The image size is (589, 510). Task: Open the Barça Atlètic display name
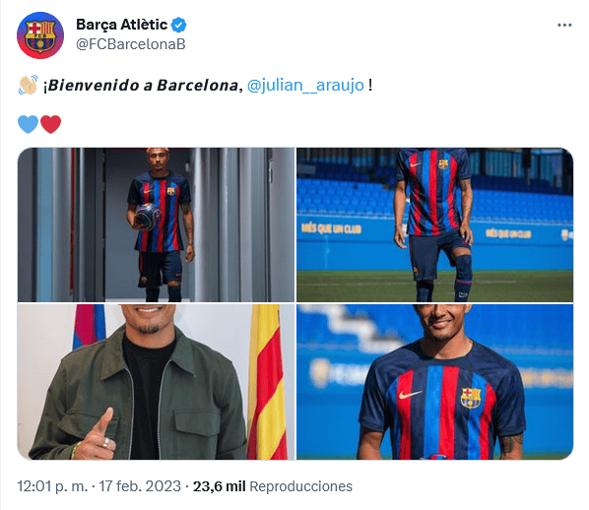pyautogui.click(x=122, y=25)
